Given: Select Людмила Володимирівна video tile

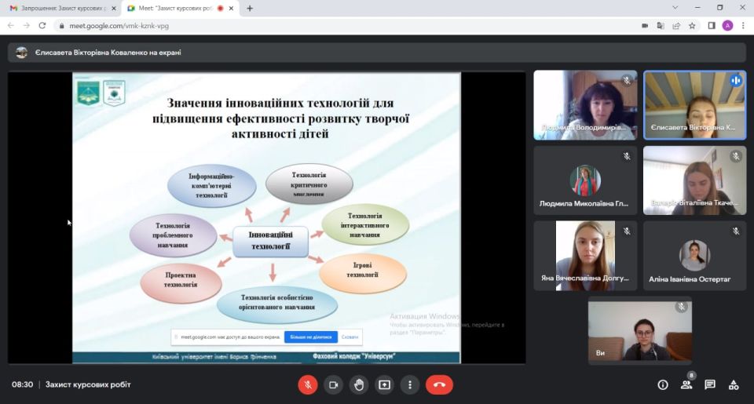Looking at the screenshot, I should (585, 105).
